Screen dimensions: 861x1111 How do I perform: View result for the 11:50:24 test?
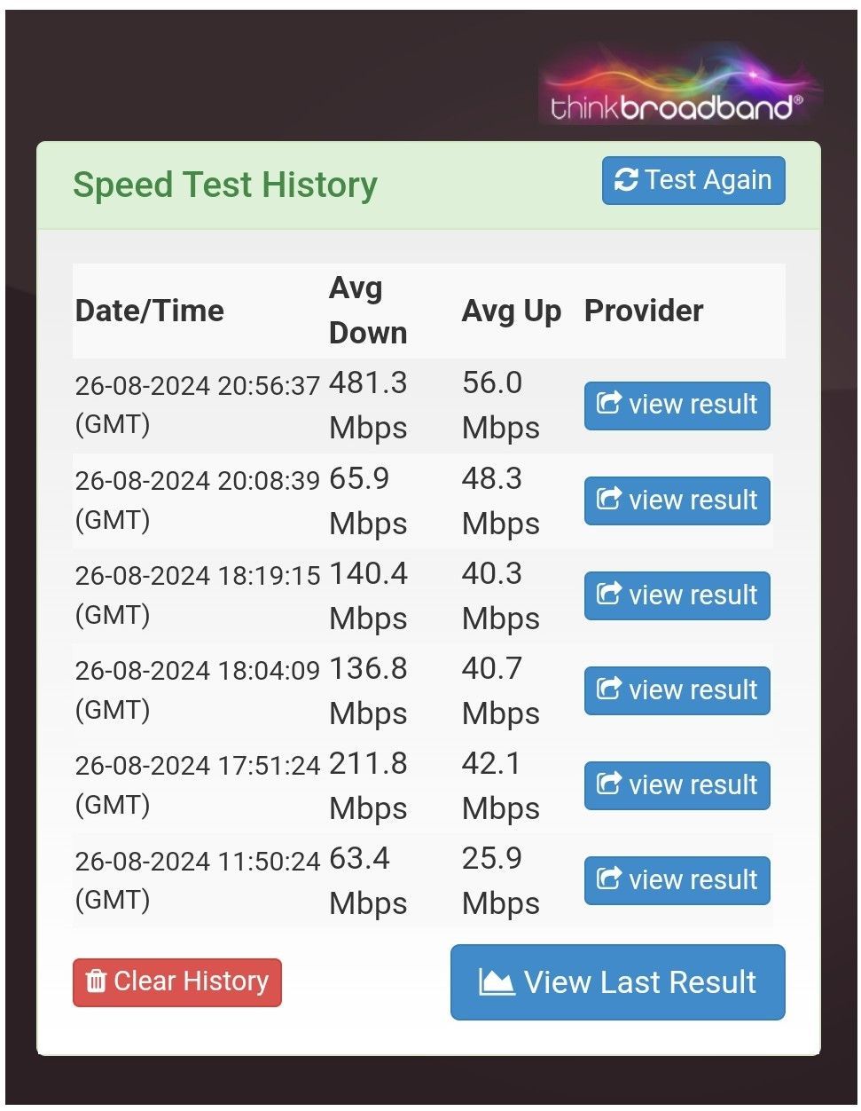pyautogui.click(x=677, y=880)
